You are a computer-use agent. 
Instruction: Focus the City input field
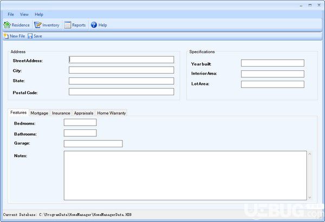[121, 70]
